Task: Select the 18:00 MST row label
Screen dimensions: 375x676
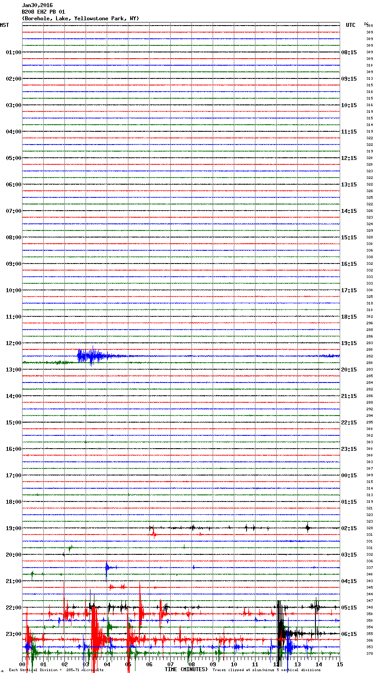Action: [x=13, y=502]
